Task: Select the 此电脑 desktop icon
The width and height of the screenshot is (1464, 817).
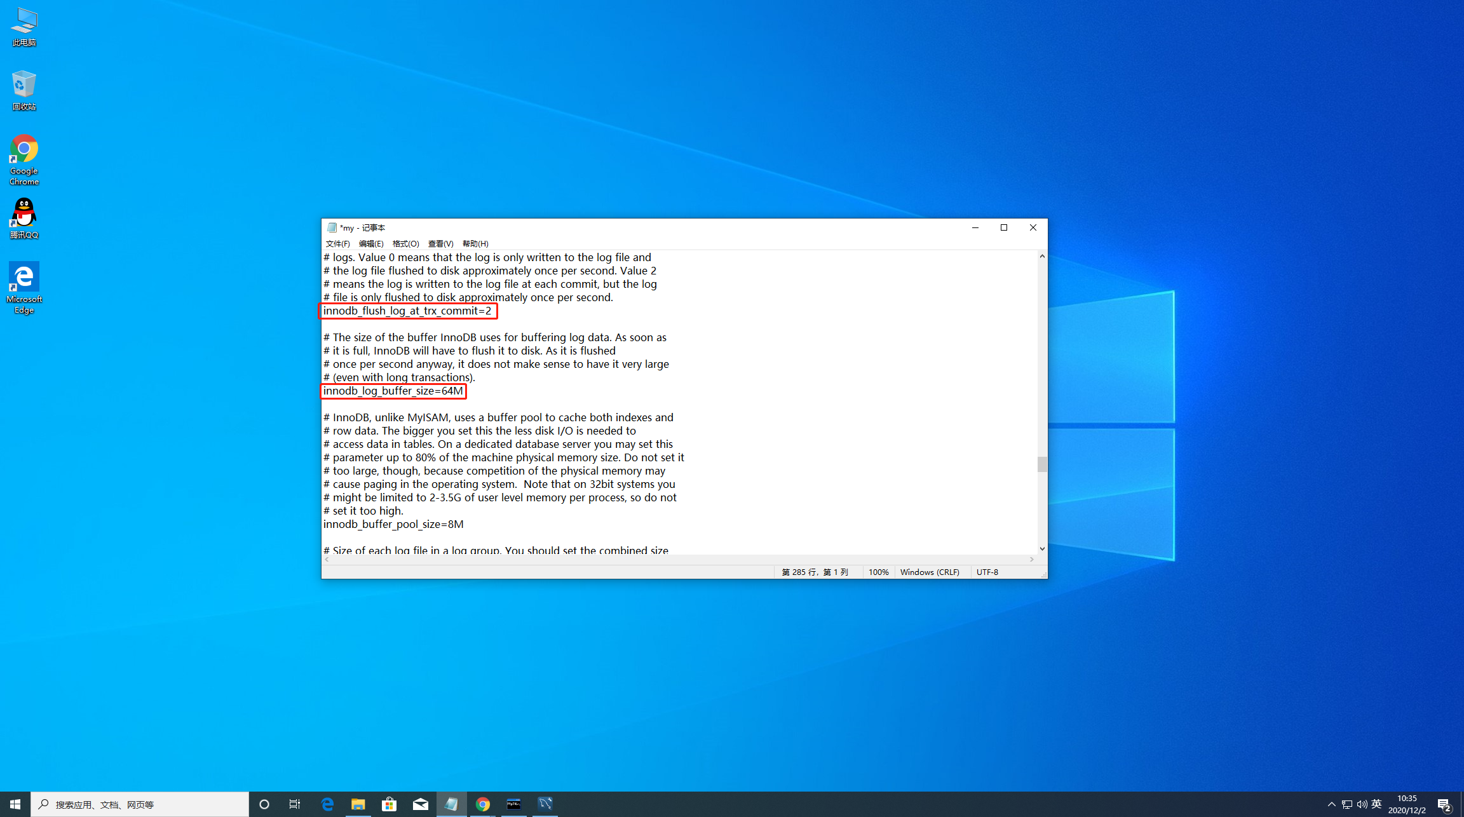Action: point(24,27)
